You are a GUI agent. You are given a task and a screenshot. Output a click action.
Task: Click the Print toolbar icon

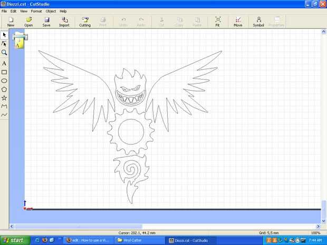tap(103, 22)
